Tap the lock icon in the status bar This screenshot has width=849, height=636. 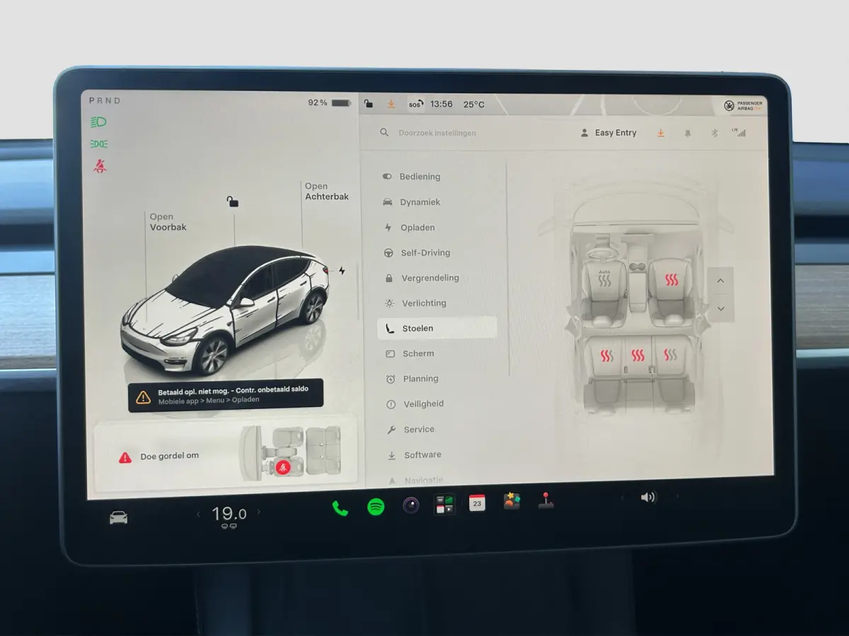click(x=369, y=104)
